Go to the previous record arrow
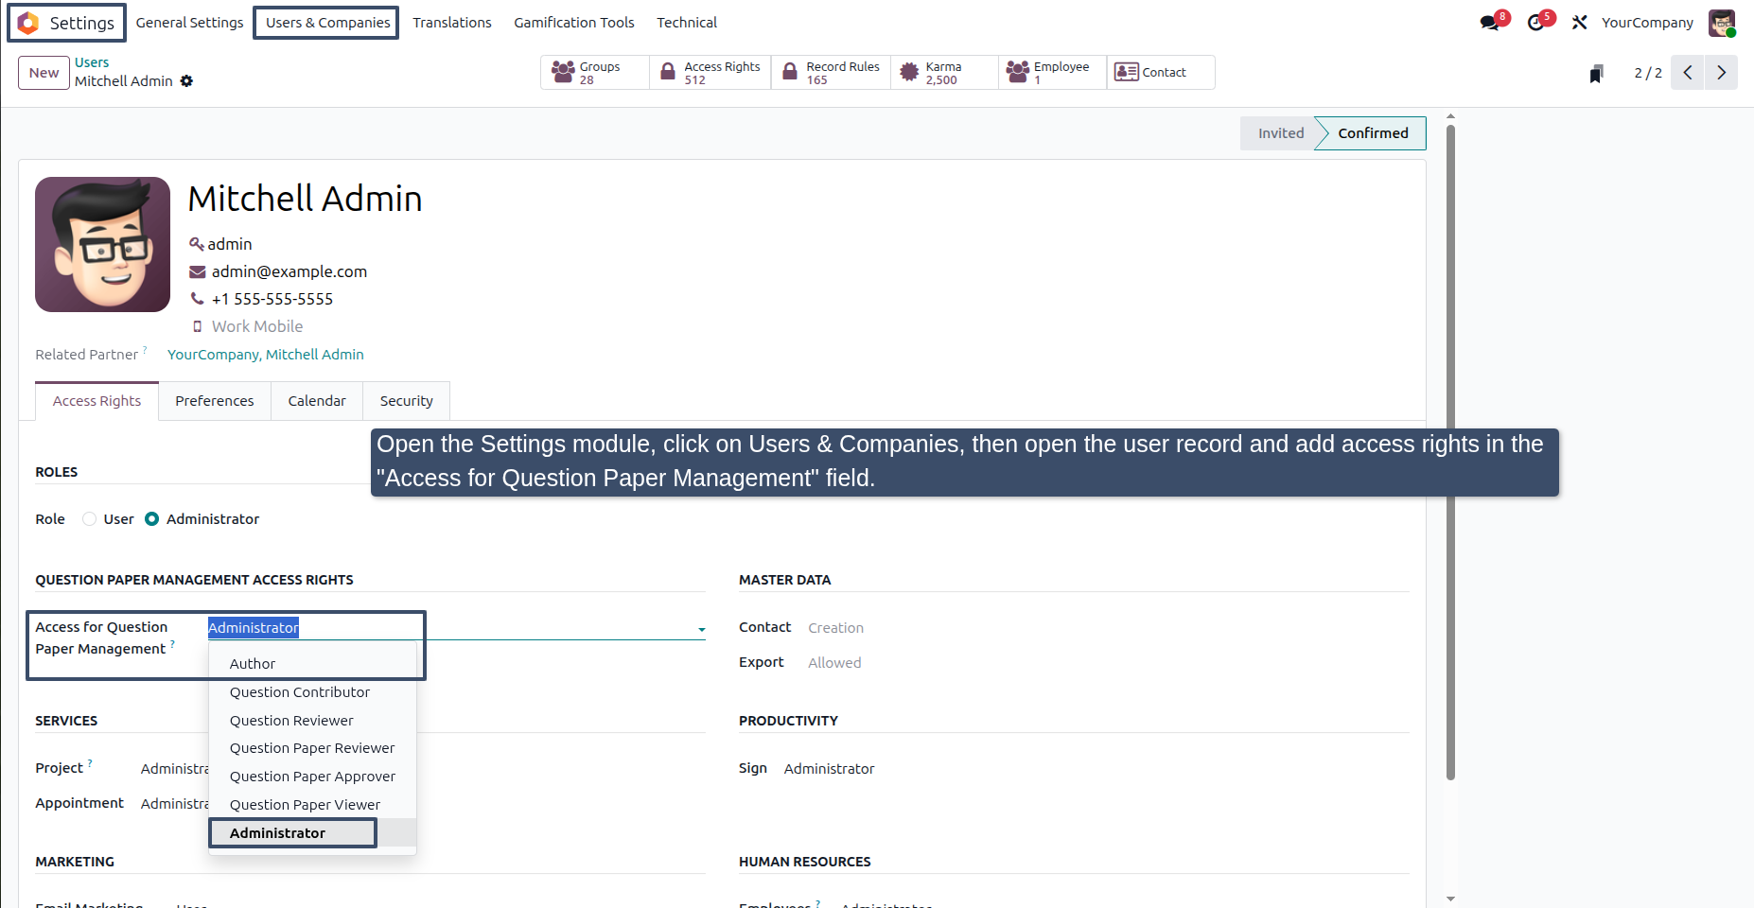1754x908 pixels. coord(1688,73)
